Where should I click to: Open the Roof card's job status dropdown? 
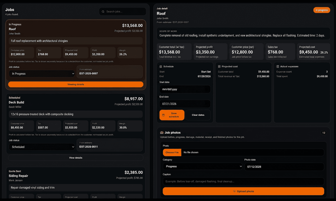[42, 74]
